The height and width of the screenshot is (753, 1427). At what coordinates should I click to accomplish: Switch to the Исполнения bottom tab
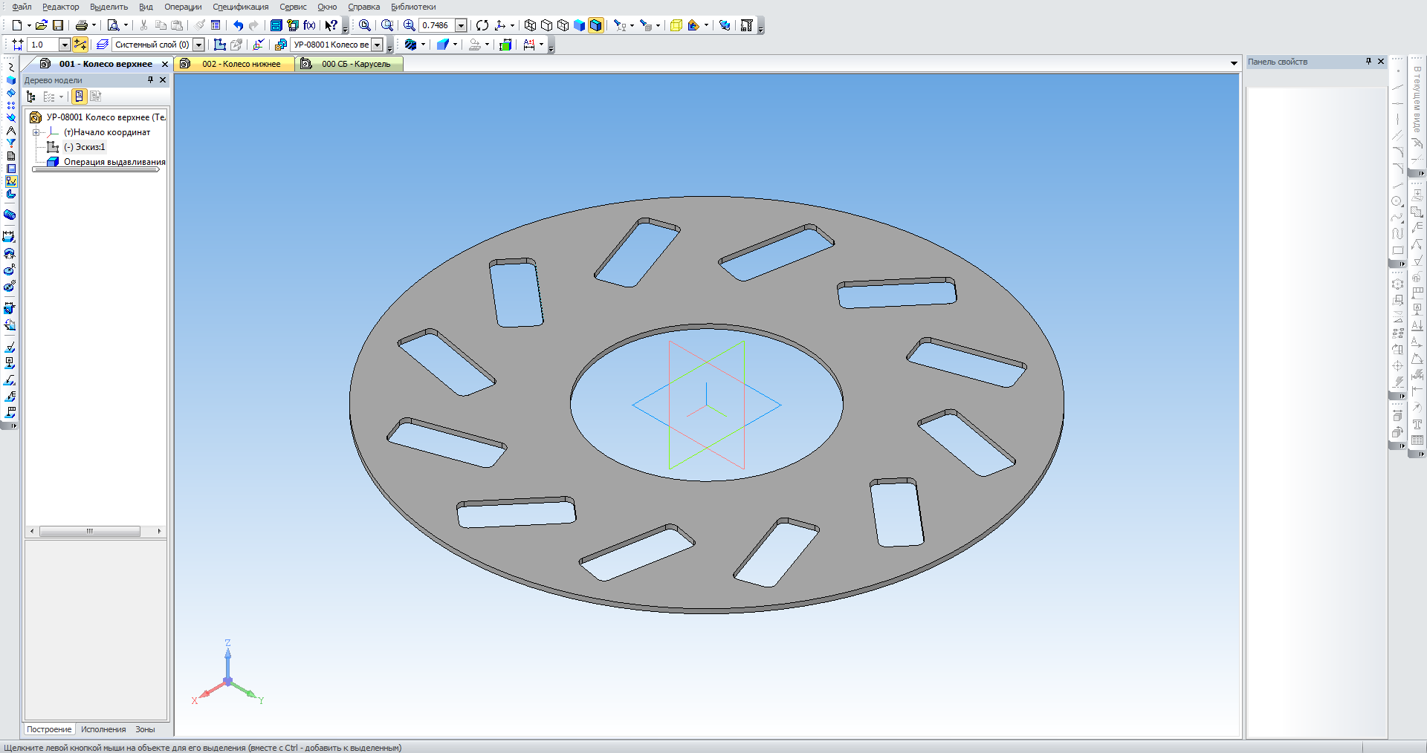click(103, 729)
